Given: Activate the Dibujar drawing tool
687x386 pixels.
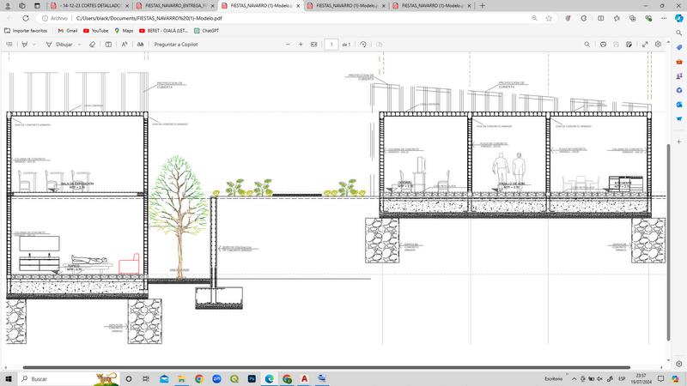Looking at the screenshot, I should tap(59, 45).
